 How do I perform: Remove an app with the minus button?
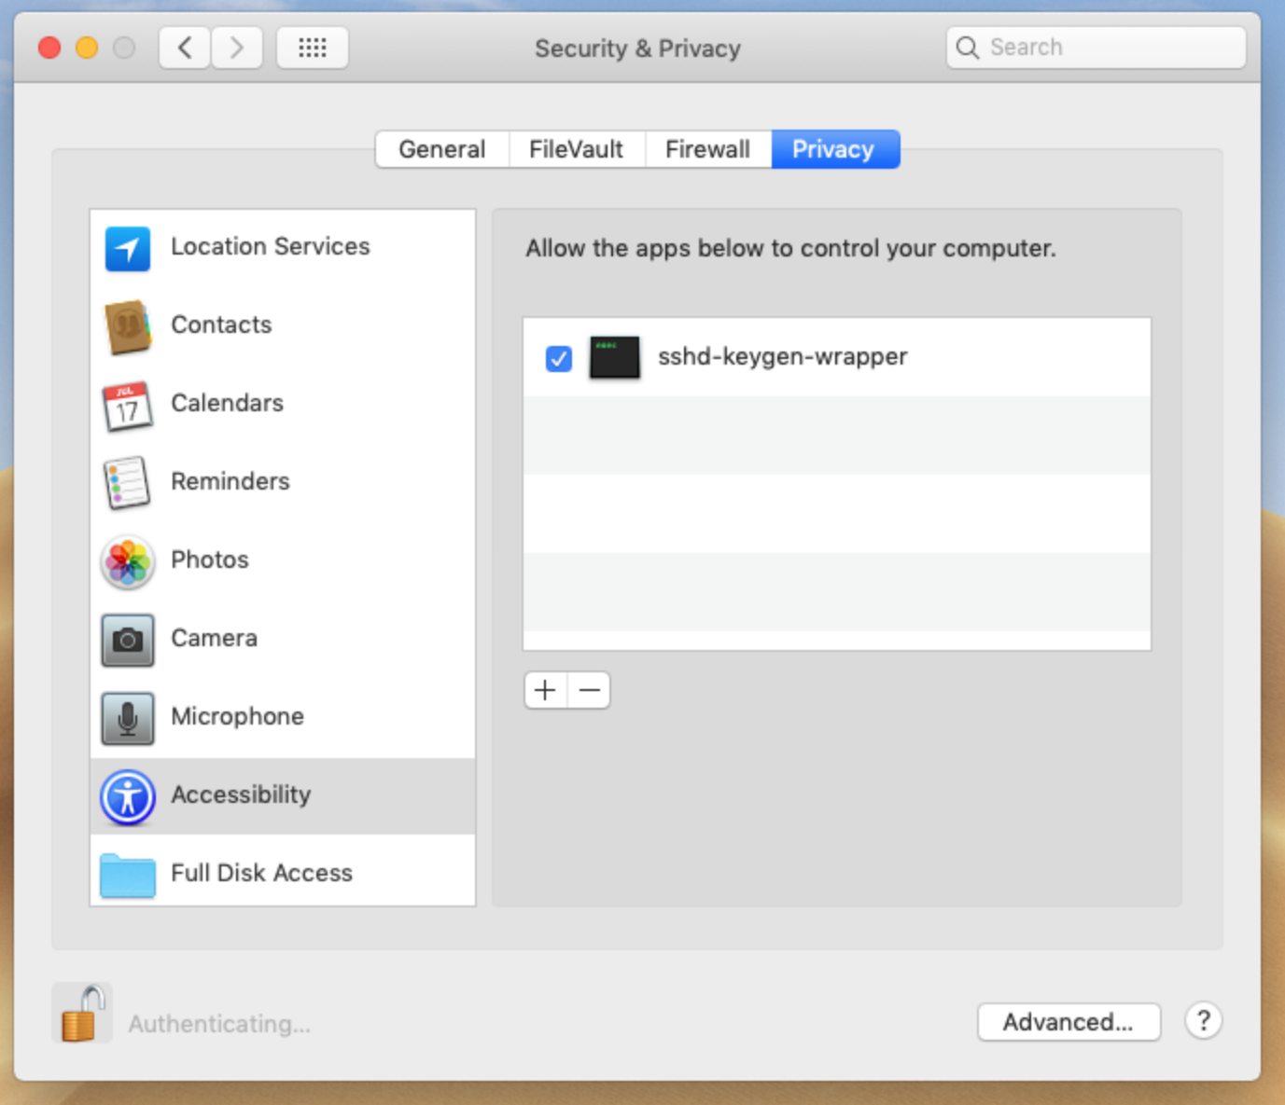coord(589,690)
